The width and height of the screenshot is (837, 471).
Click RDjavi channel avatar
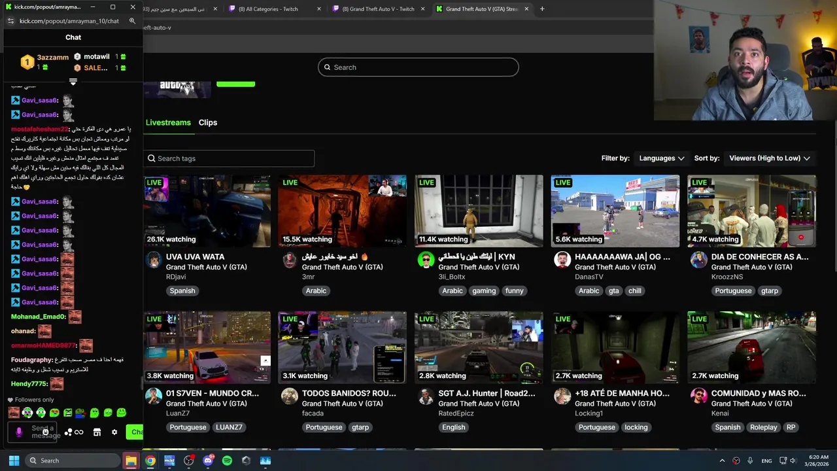click(154, 260)
